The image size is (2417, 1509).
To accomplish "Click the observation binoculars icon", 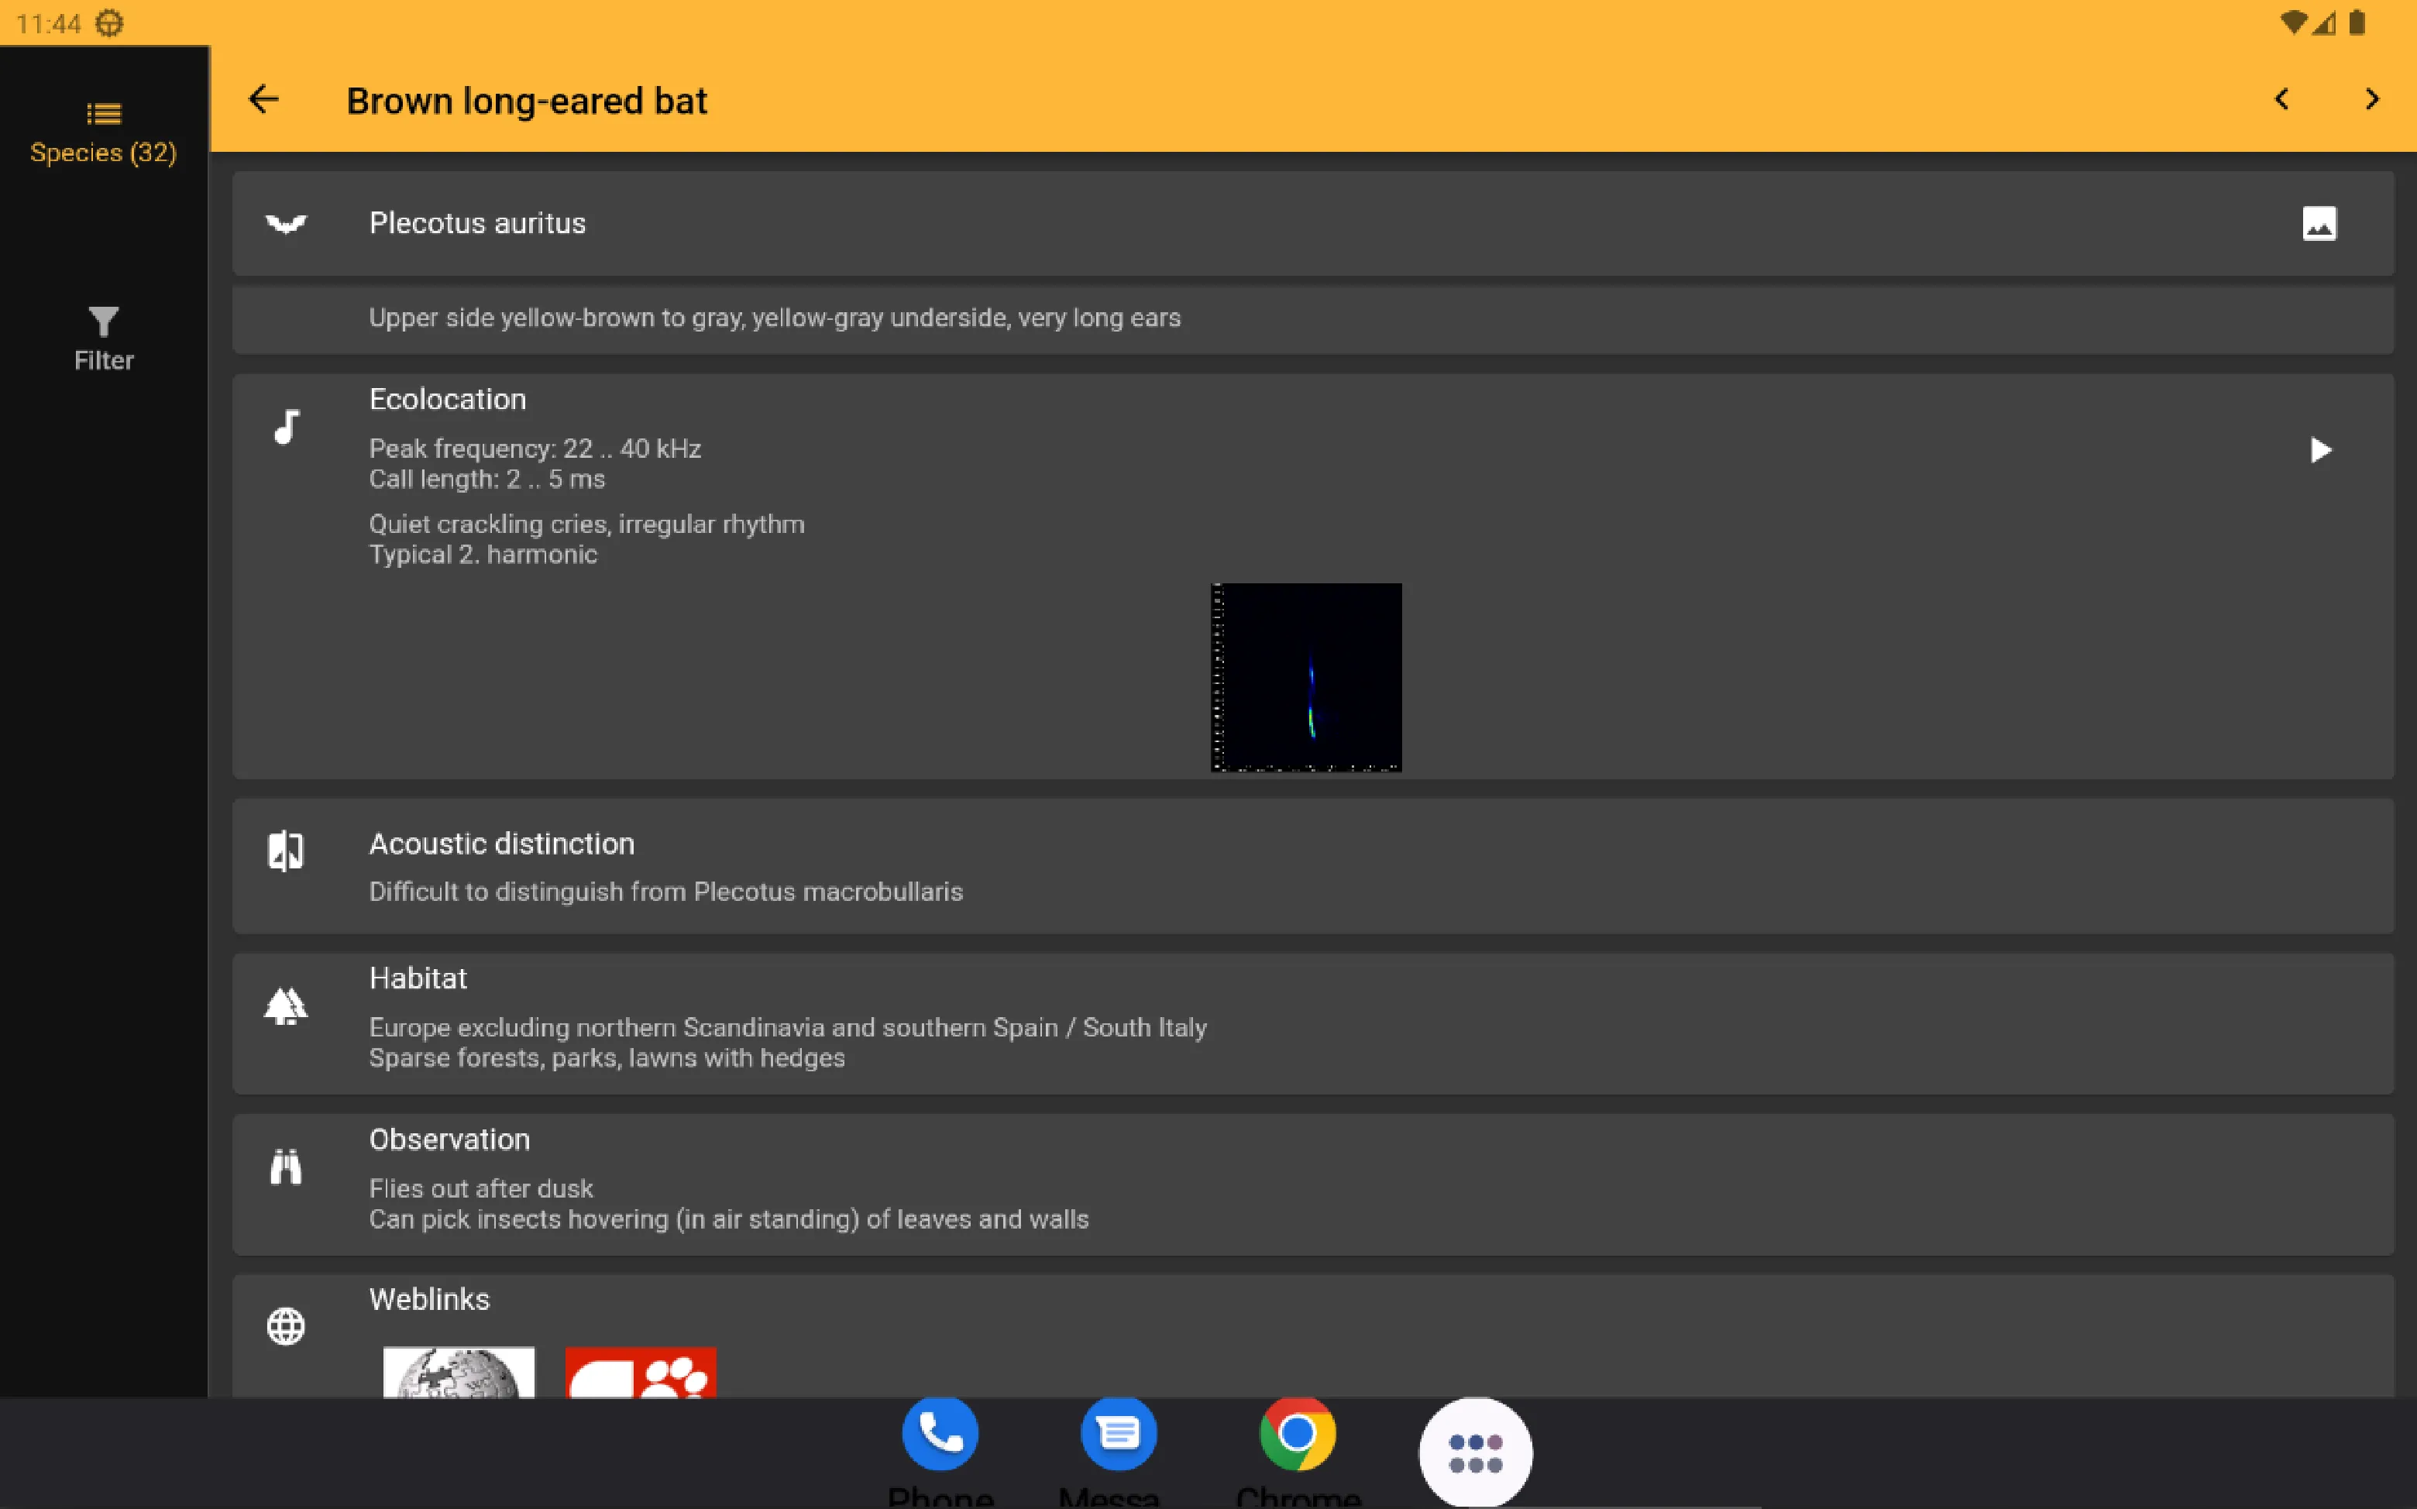I will (x=284, y=1167).
